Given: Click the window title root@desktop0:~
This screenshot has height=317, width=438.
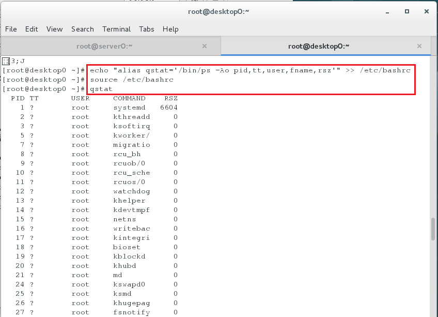Looking at the screenshot, I should 218,12.
